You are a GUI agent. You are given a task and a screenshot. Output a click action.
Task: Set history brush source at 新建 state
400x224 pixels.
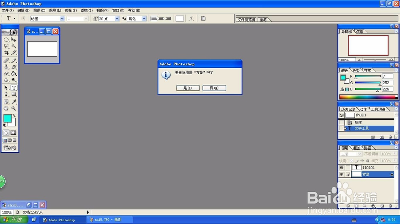[x=342, y=122]
